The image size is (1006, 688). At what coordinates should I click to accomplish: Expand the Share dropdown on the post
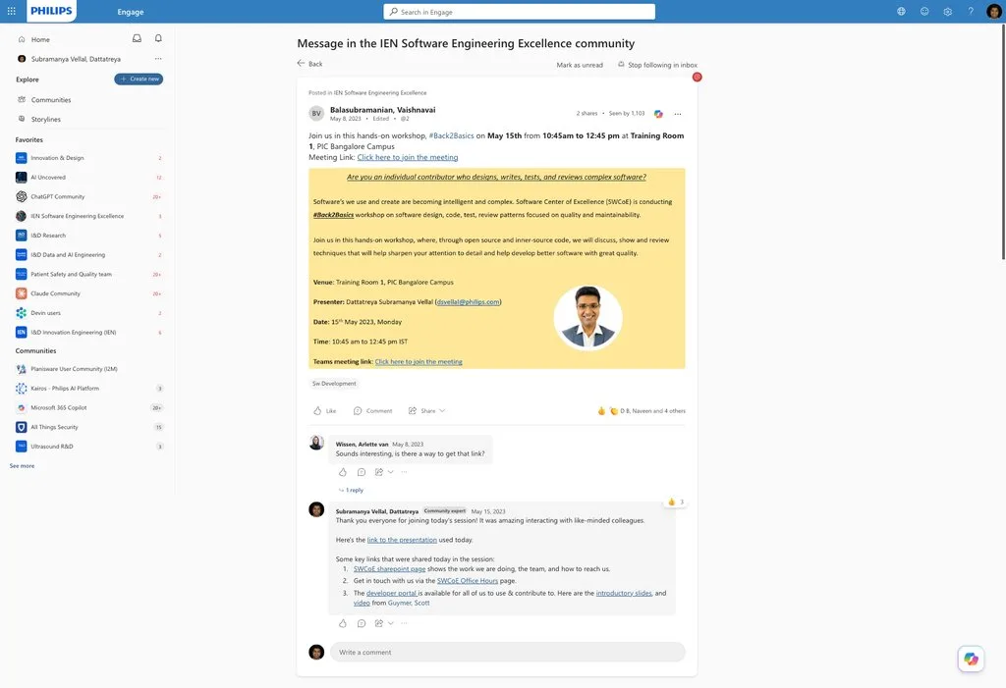tap(442, 410)
